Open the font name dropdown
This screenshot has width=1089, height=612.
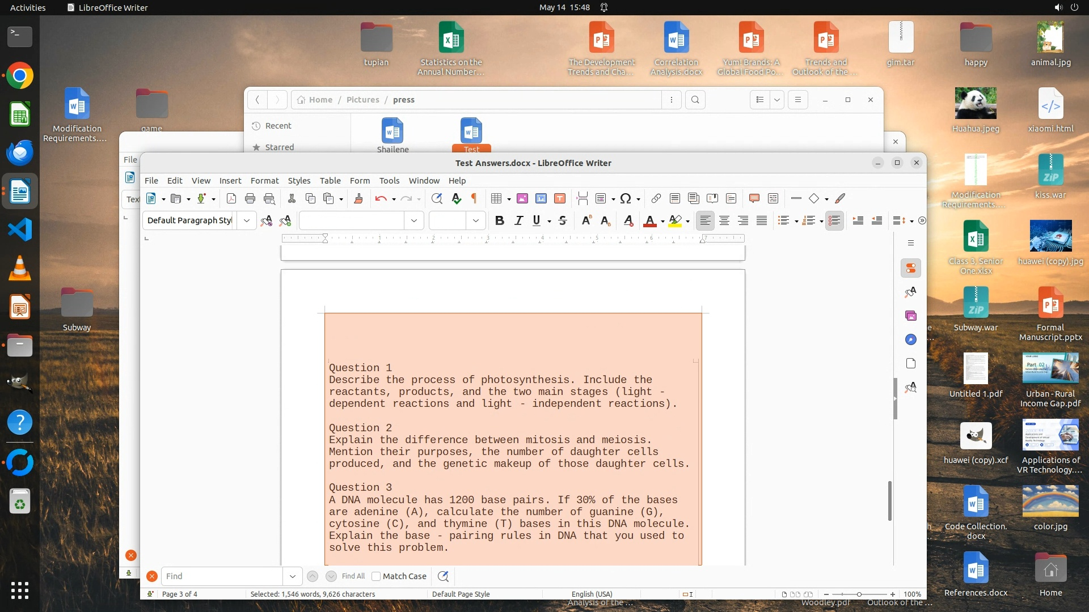pyautogui.click(x=414, y=221)
